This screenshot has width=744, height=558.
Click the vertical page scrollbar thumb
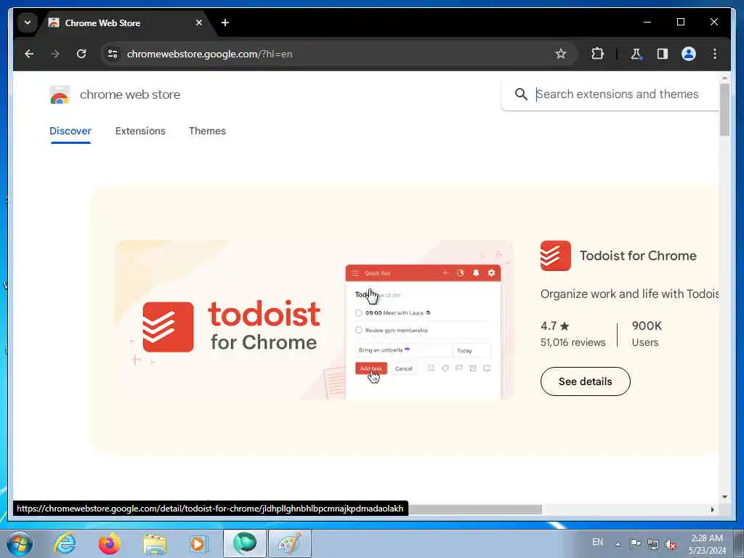click(x=724, y=110)
